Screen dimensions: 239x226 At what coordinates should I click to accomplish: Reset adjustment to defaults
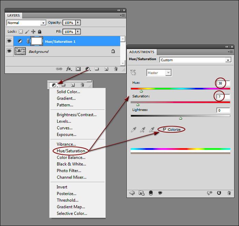(x=219, y=193)
